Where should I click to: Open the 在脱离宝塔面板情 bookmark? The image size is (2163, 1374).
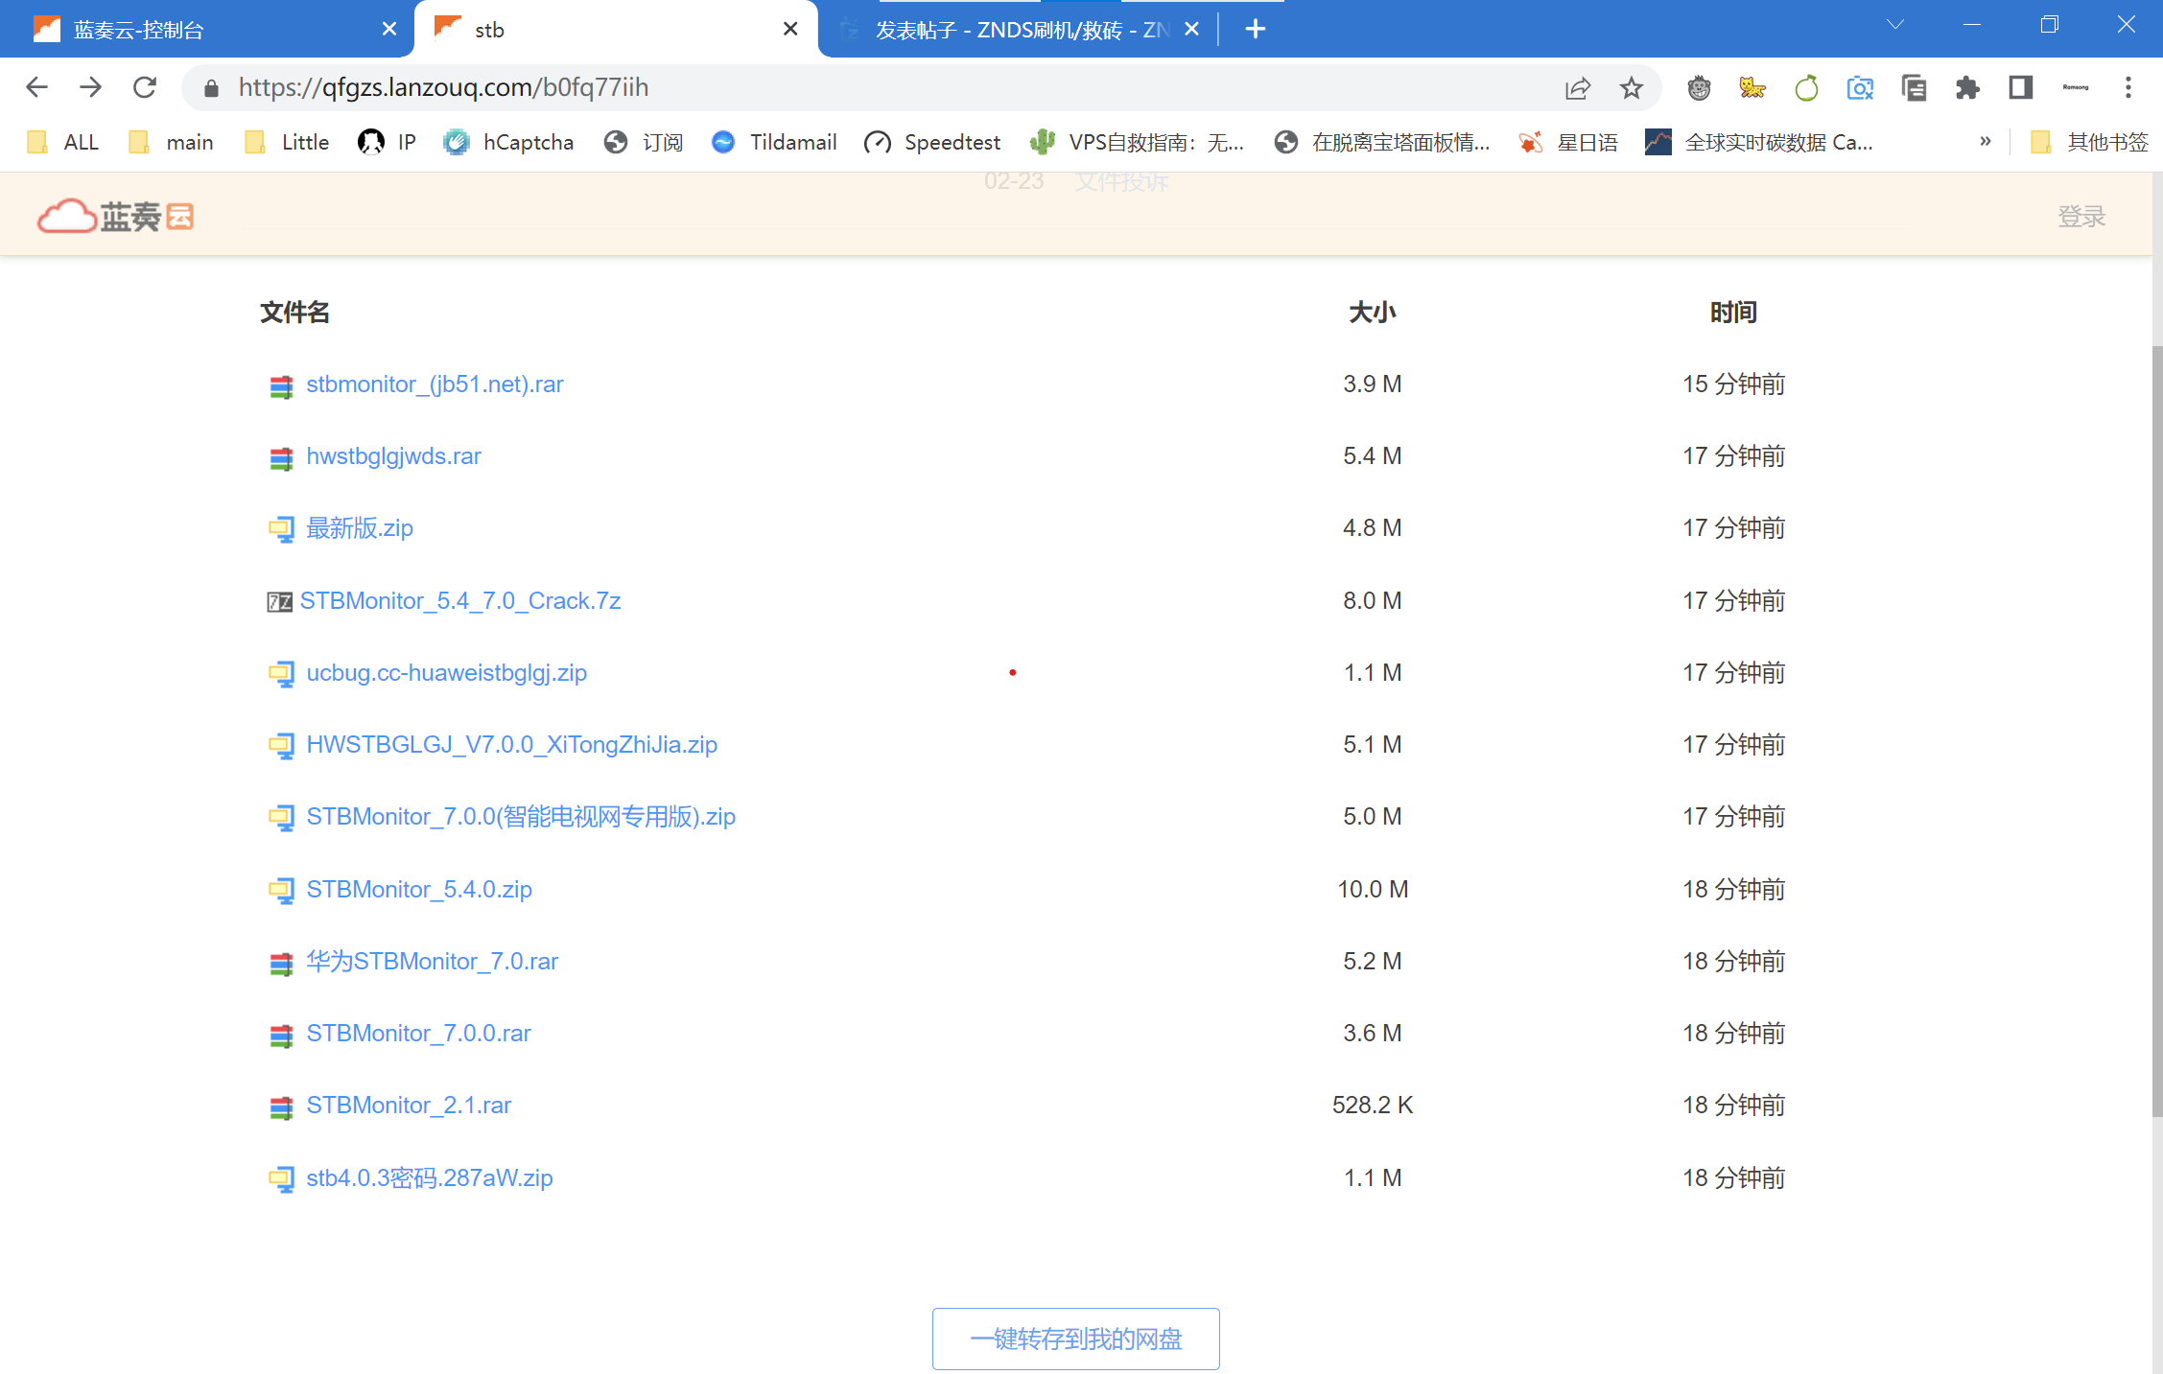(x=1382, y=142)
